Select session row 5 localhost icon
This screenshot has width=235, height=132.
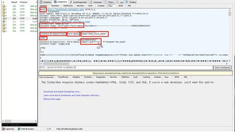tap(4, 19)
